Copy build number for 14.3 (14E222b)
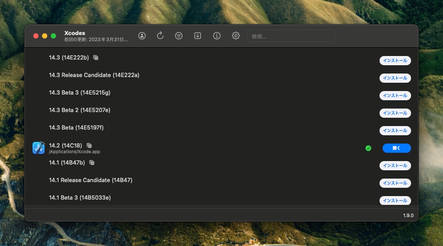 pyautogui.click(x=96, y=58)
